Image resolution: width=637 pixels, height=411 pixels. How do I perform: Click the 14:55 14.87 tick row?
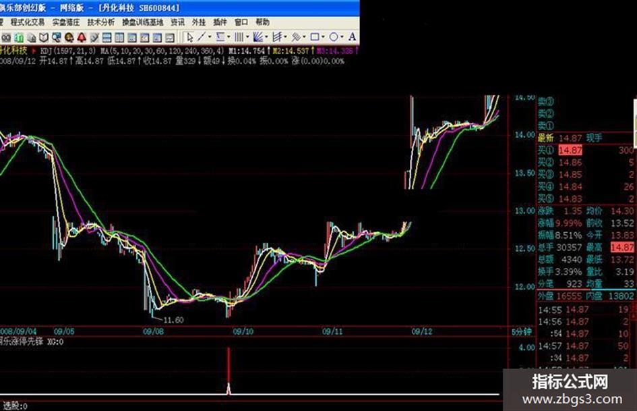click(x=583, y=310)
